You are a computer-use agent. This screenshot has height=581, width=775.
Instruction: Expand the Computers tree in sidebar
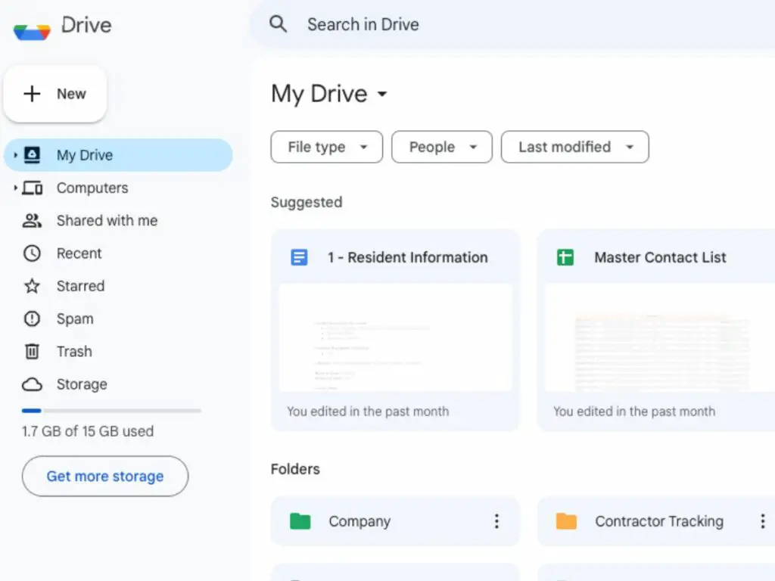tap(15, 188)
